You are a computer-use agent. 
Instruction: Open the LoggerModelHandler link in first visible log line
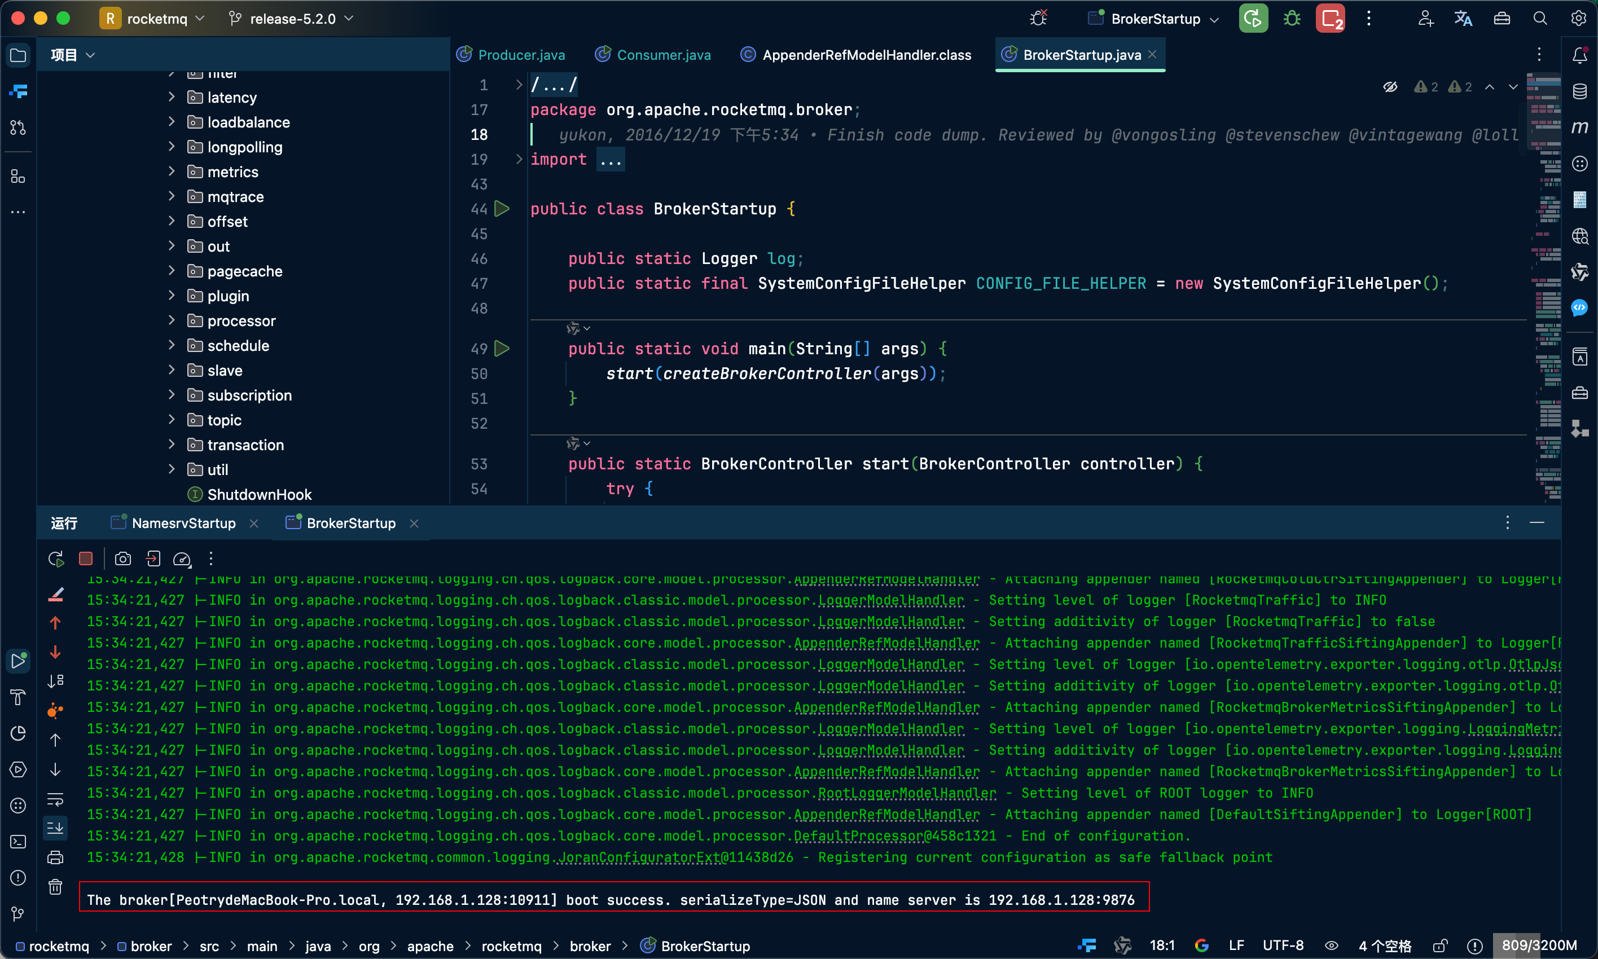click(x=890, y=600)
